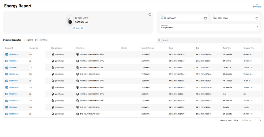
Task: Click the Download icon at top right
Action: (x=257, y=4)
